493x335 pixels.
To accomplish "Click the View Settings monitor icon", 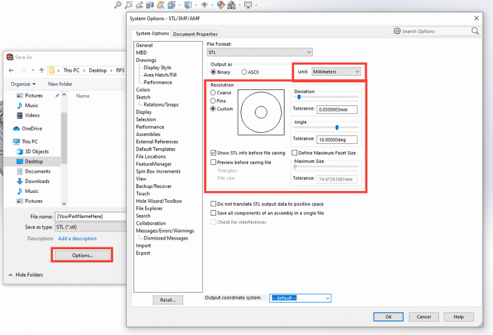I will pyautogui.click(x=247, y=5).
